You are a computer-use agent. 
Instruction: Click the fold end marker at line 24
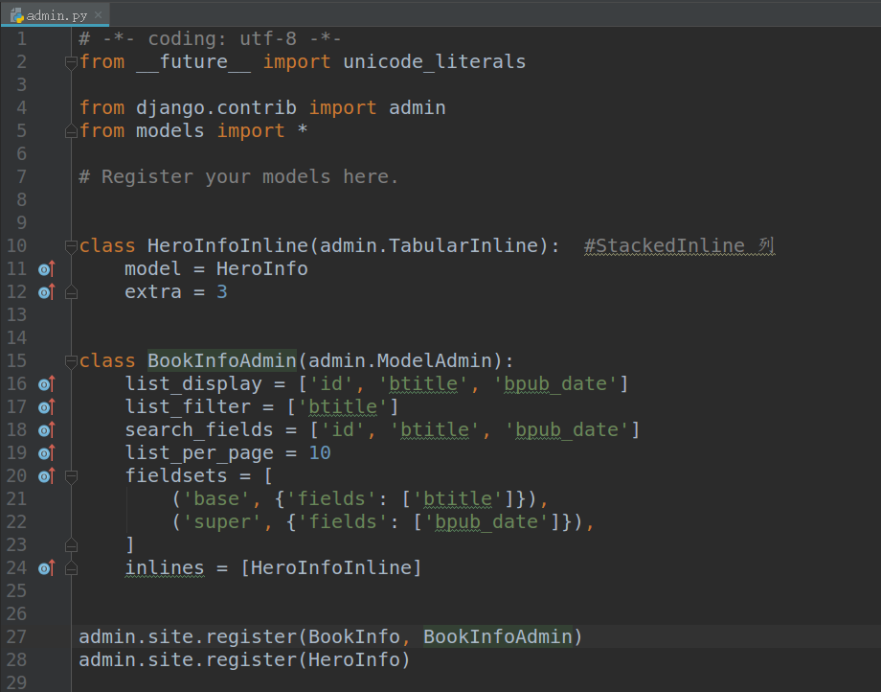click(x=71, y=568)
